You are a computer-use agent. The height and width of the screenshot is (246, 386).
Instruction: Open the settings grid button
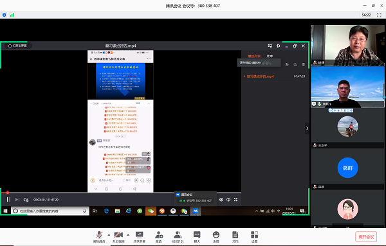[x=255, y=236]
